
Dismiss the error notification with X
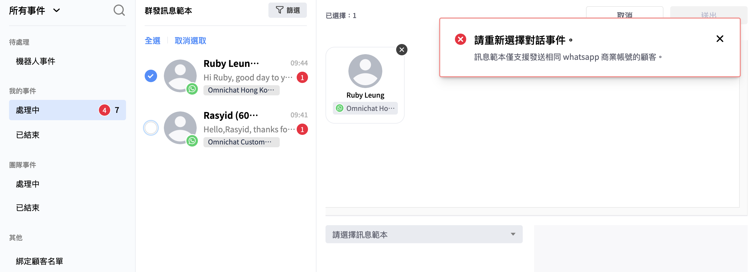click(719, 39)
